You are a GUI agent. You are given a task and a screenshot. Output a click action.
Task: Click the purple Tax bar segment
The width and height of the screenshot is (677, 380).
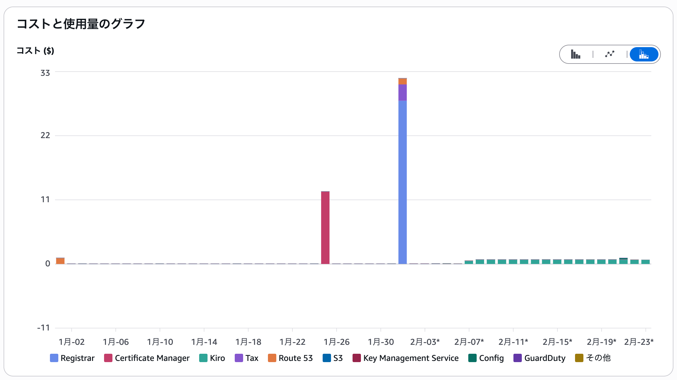(402, 92)
